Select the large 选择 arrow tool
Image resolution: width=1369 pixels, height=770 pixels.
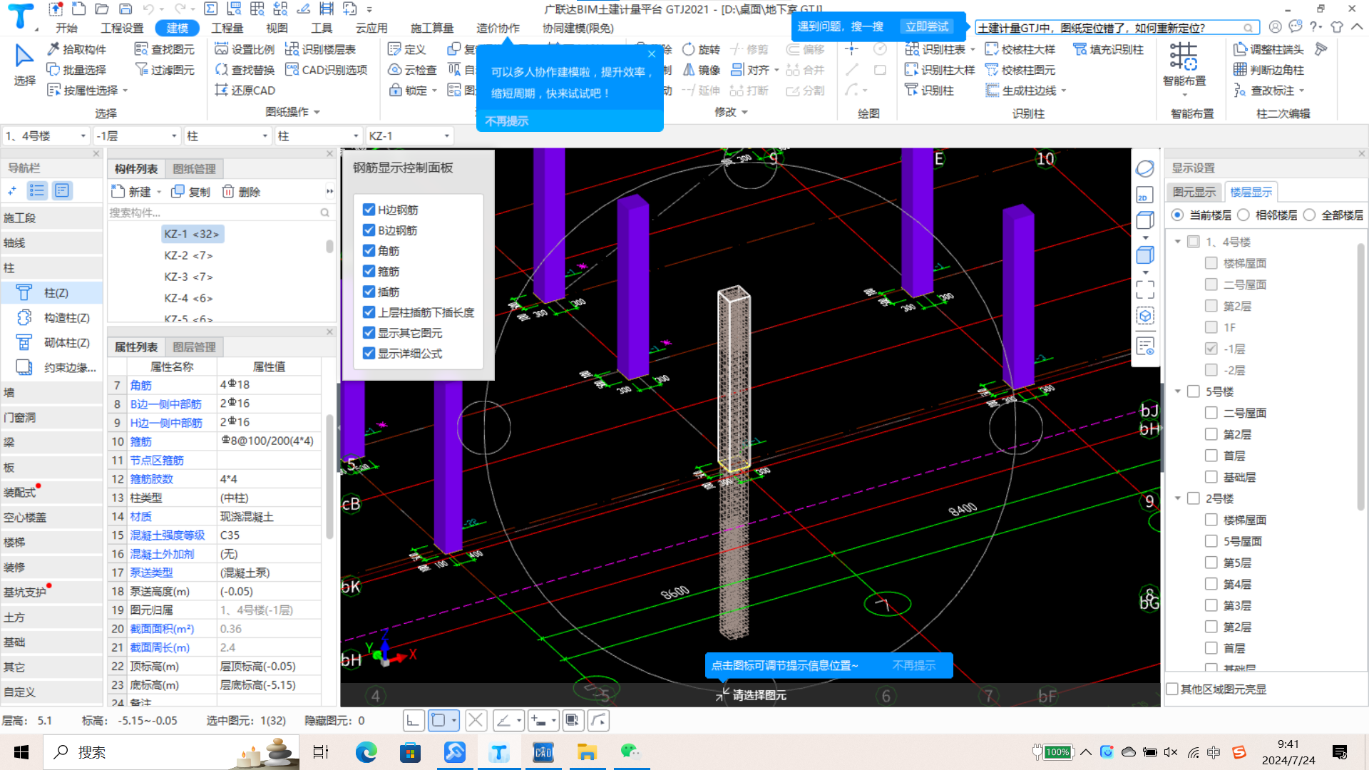coord(24,64)
